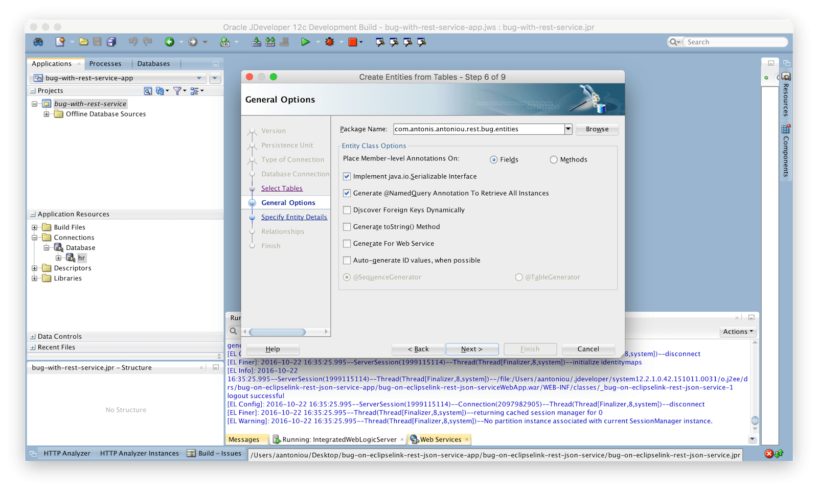This screenshot has height=491, width=818.
Task: Click the green Run play icon
Action: (x=305, y=42)
